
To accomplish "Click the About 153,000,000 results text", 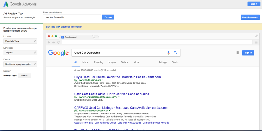I will click(x=95, y=70).
